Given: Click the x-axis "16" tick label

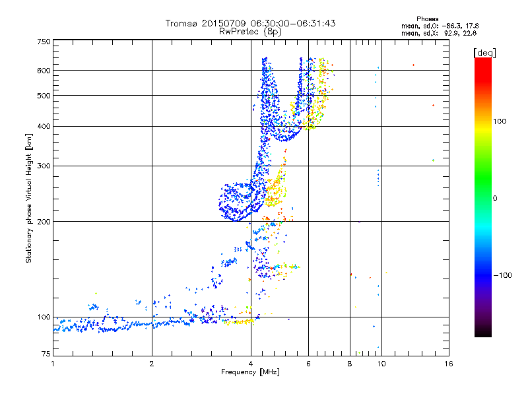Looking at the screenshot, I should click(449, 364).
